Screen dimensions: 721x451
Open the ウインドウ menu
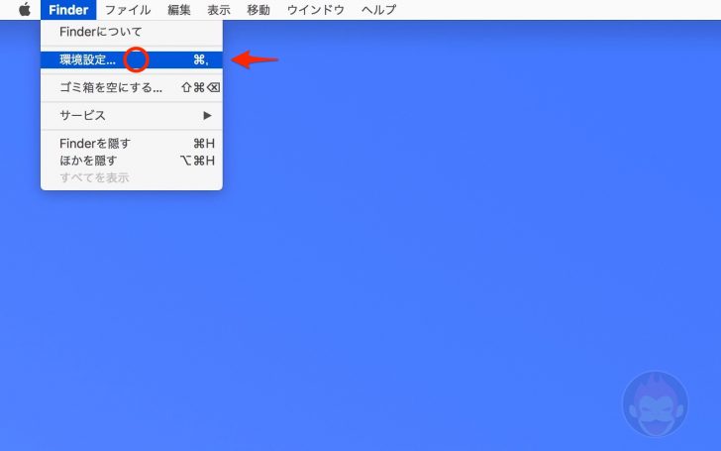315,10
